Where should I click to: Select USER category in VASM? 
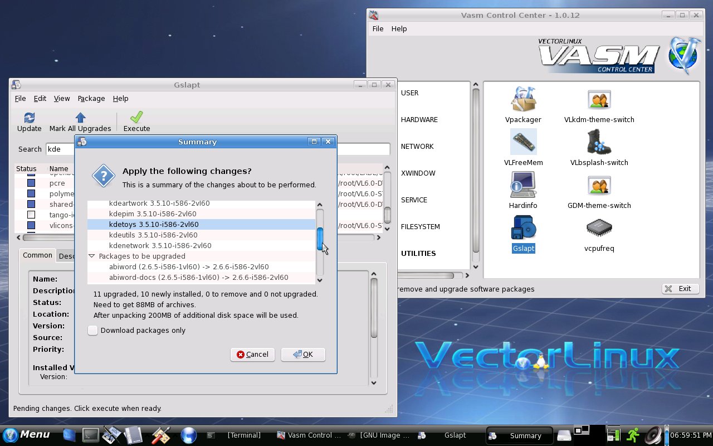pos(409,93)
